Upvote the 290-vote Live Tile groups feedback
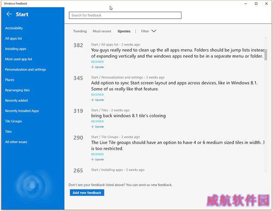The height and width of the screenshot is (211, 273). point(97,160)
